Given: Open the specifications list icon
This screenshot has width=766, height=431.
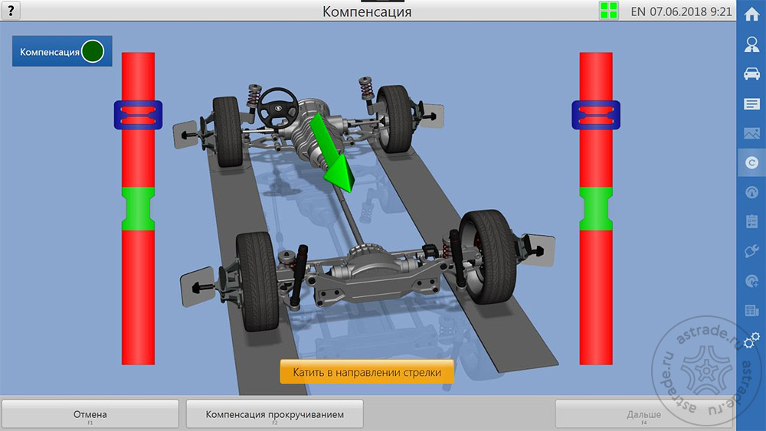Looking at the screenshot, I should [x=751, y=104].
